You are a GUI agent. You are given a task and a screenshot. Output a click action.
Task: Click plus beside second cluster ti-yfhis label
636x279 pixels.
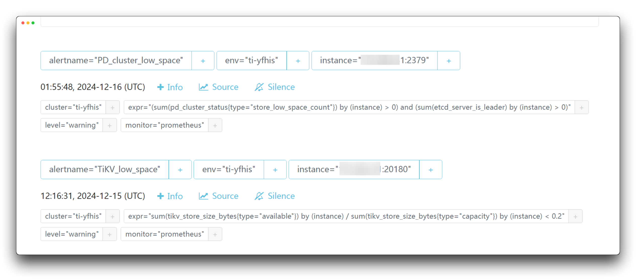point(112,216)
